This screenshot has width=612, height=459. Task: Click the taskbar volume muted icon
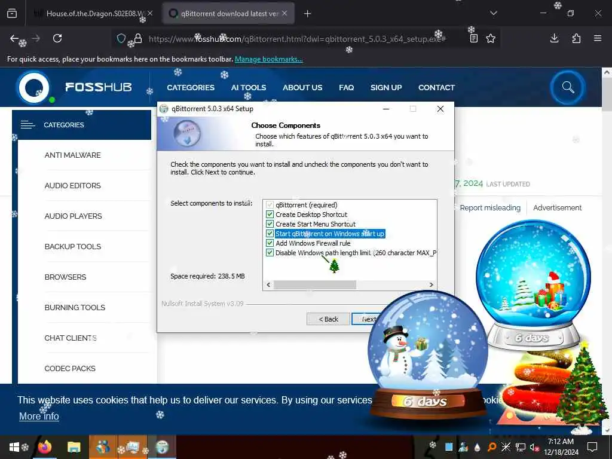coord(534,447)
